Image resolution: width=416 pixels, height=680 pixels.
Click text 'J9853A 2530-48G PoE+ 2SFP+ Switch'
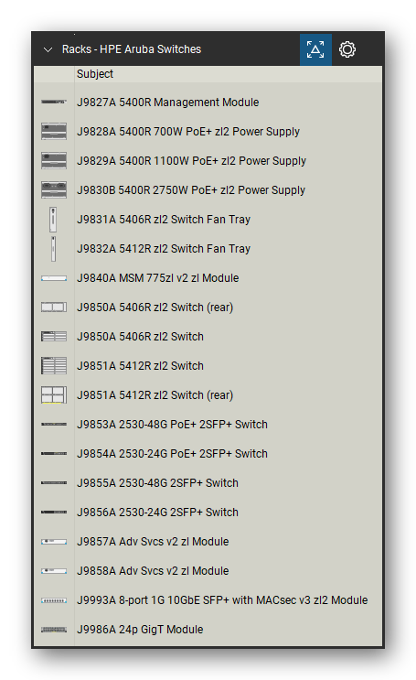tap(172, 425)
